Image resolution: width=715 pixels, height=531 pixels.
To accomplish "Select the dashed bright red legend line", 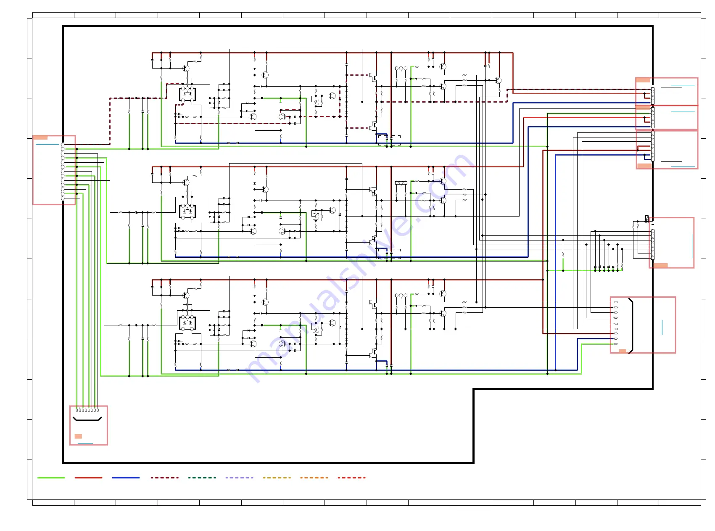I will pyautogui.click(x=352, y=478).
